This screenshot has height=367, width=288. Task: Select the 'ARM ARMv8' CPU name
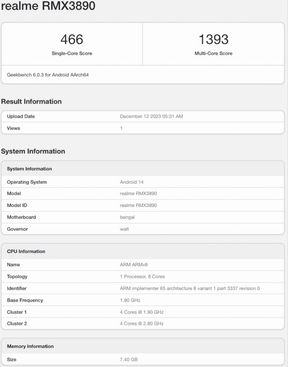[x=134, y=265]
